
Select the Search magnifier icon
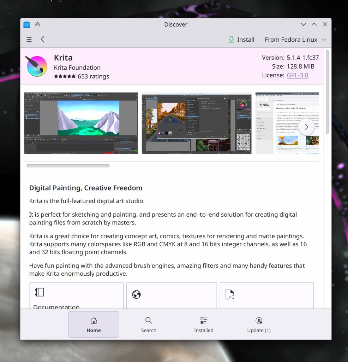point(149,320)
